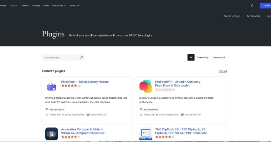Image resolution: width=271 pixels, height=142 pixels.
Task: Select the Commercial filter tab
Action: click(219, 57)
